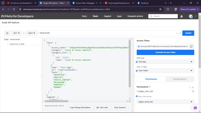Image resolution: width=201 pixels, height=113 pixels.
Task: Remove the pages_show_list permission
Action: pyautogui.click(x=137, y=91)
